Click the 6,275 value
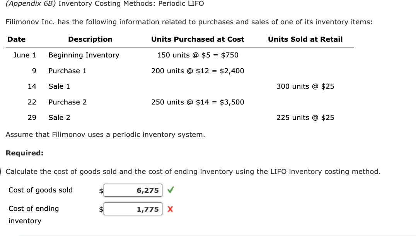This screenshot has height=236, width=416. coord(148,190)
